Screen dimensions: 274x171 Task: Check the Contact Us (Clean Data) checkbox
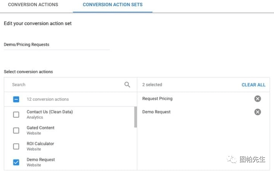click(16, 115)
